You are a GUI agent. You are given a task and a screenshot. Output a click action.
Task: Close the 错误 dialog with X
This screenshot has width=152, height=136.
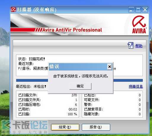[x=109, y=67]
